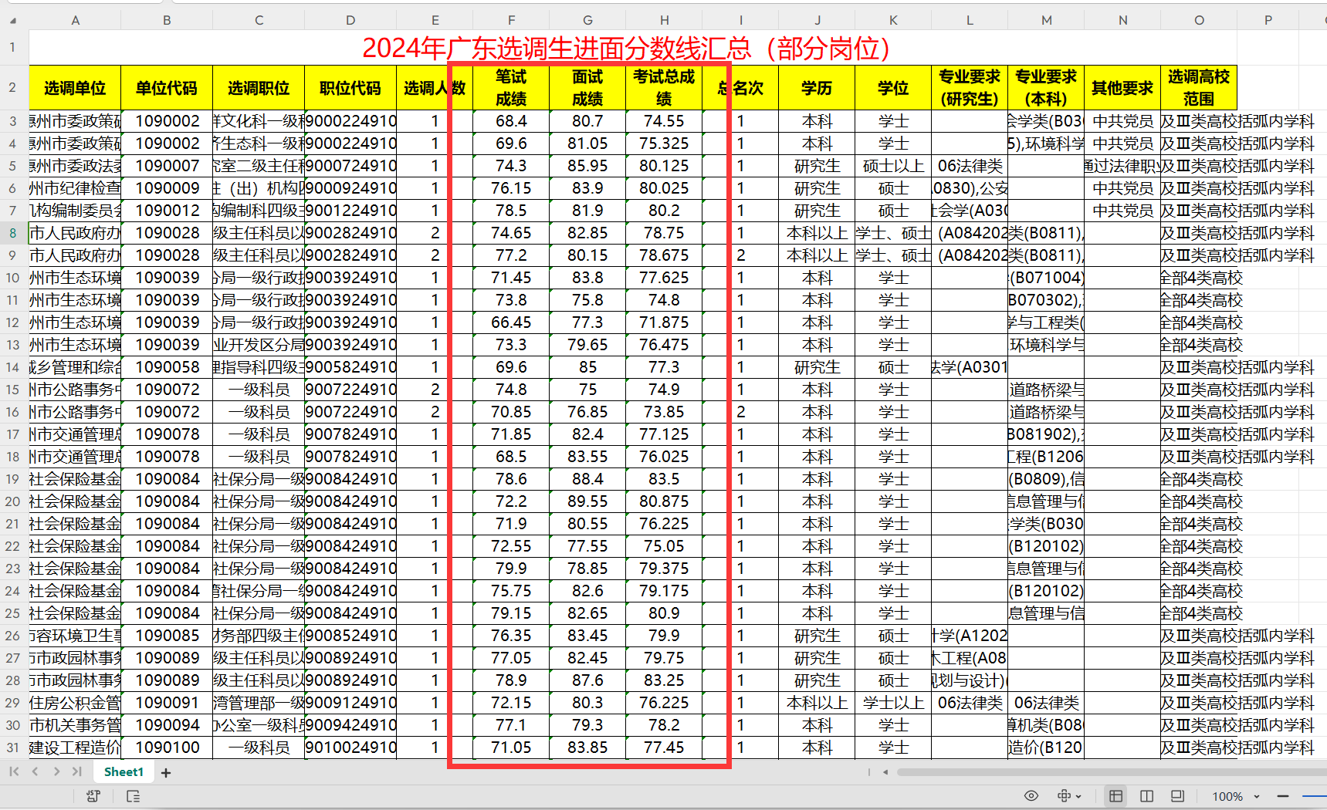Select cell with interview score 85.95
Screen dimensions: 1327x810
(x=587, y=166)
